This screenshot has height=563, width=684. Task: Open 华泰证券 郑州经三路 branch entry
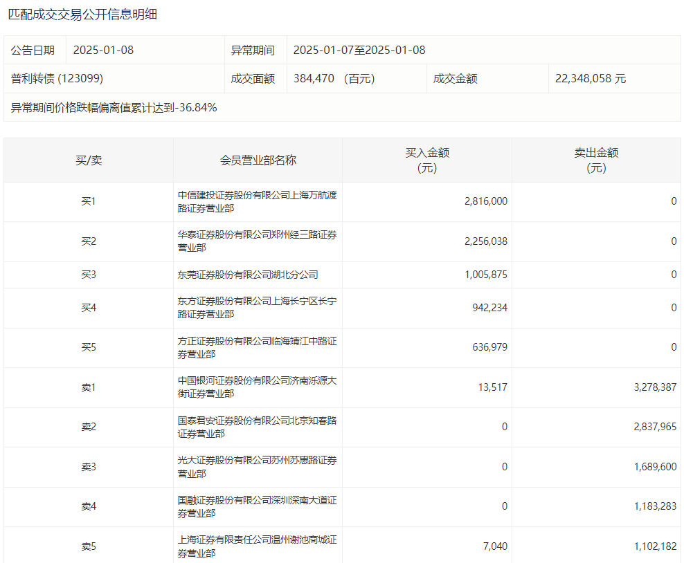(257, 241)
